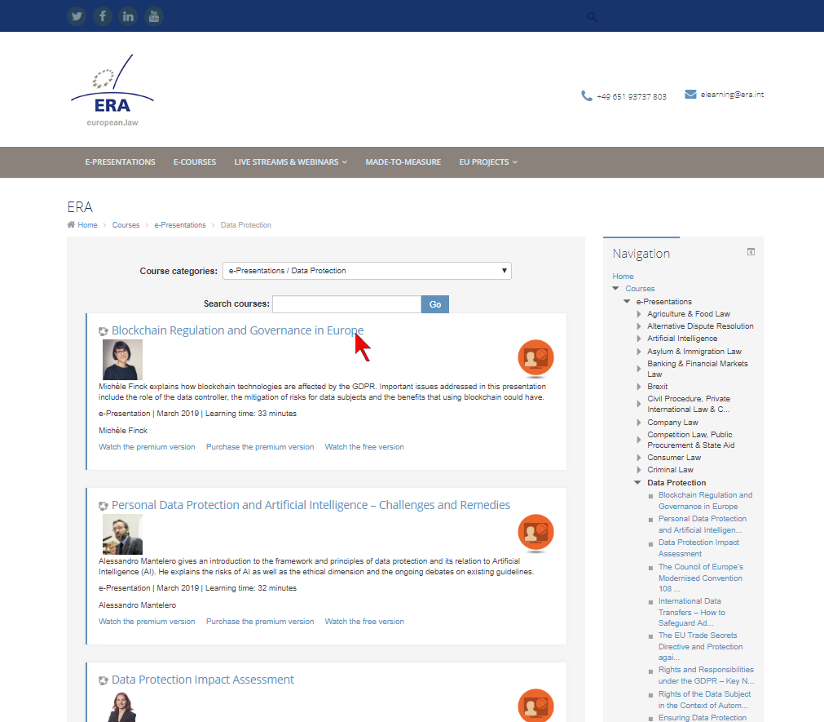Click Alessandro Mantelero's photo thumbnail

(x=122, y=534)
